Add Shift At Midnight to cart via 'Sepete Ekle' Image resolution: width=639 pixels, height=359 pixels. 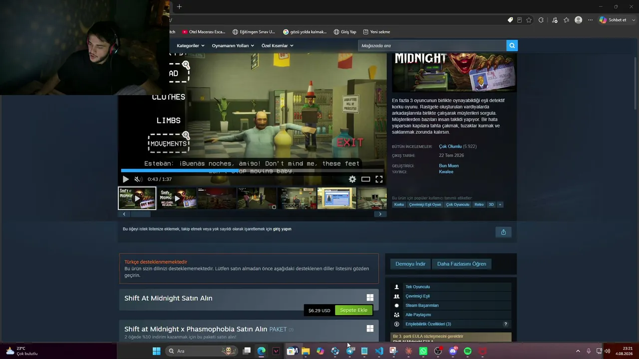click(353, 310)
